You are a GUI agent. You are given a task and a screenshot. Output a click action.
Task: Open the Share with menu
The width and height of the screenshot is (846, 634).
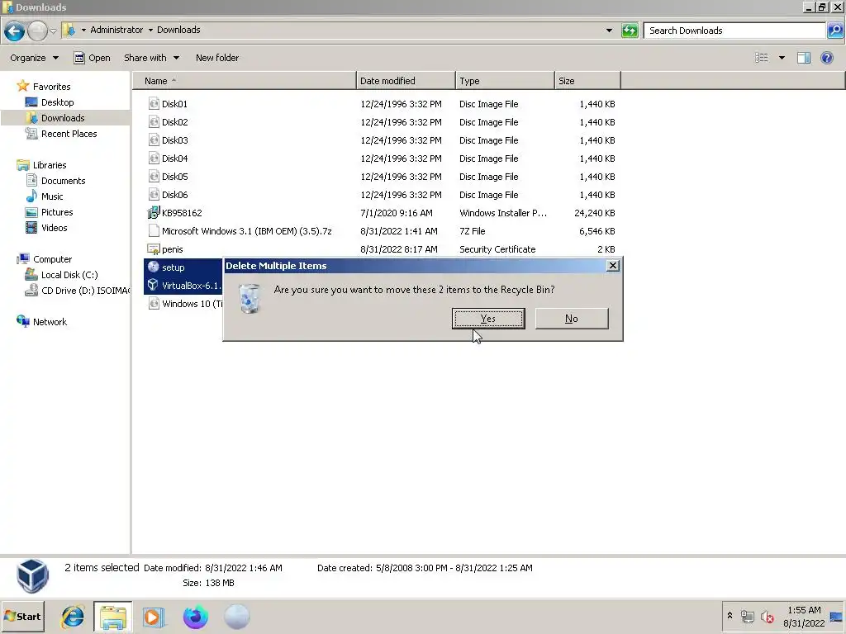[152, 58]
